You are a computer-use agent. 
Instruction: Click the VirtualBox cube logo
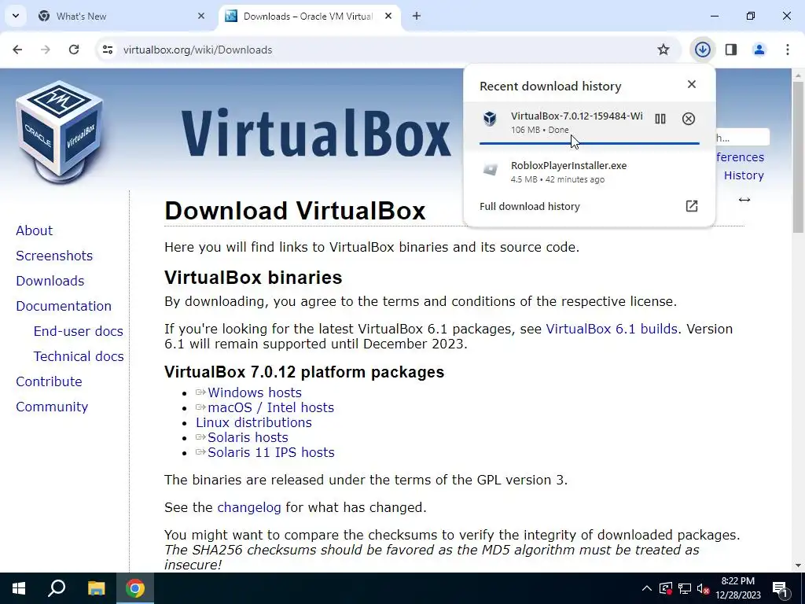coord(60,132)
